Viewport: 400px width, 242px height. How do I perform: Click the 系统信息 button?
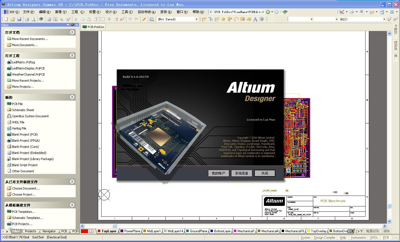point(241,173)
